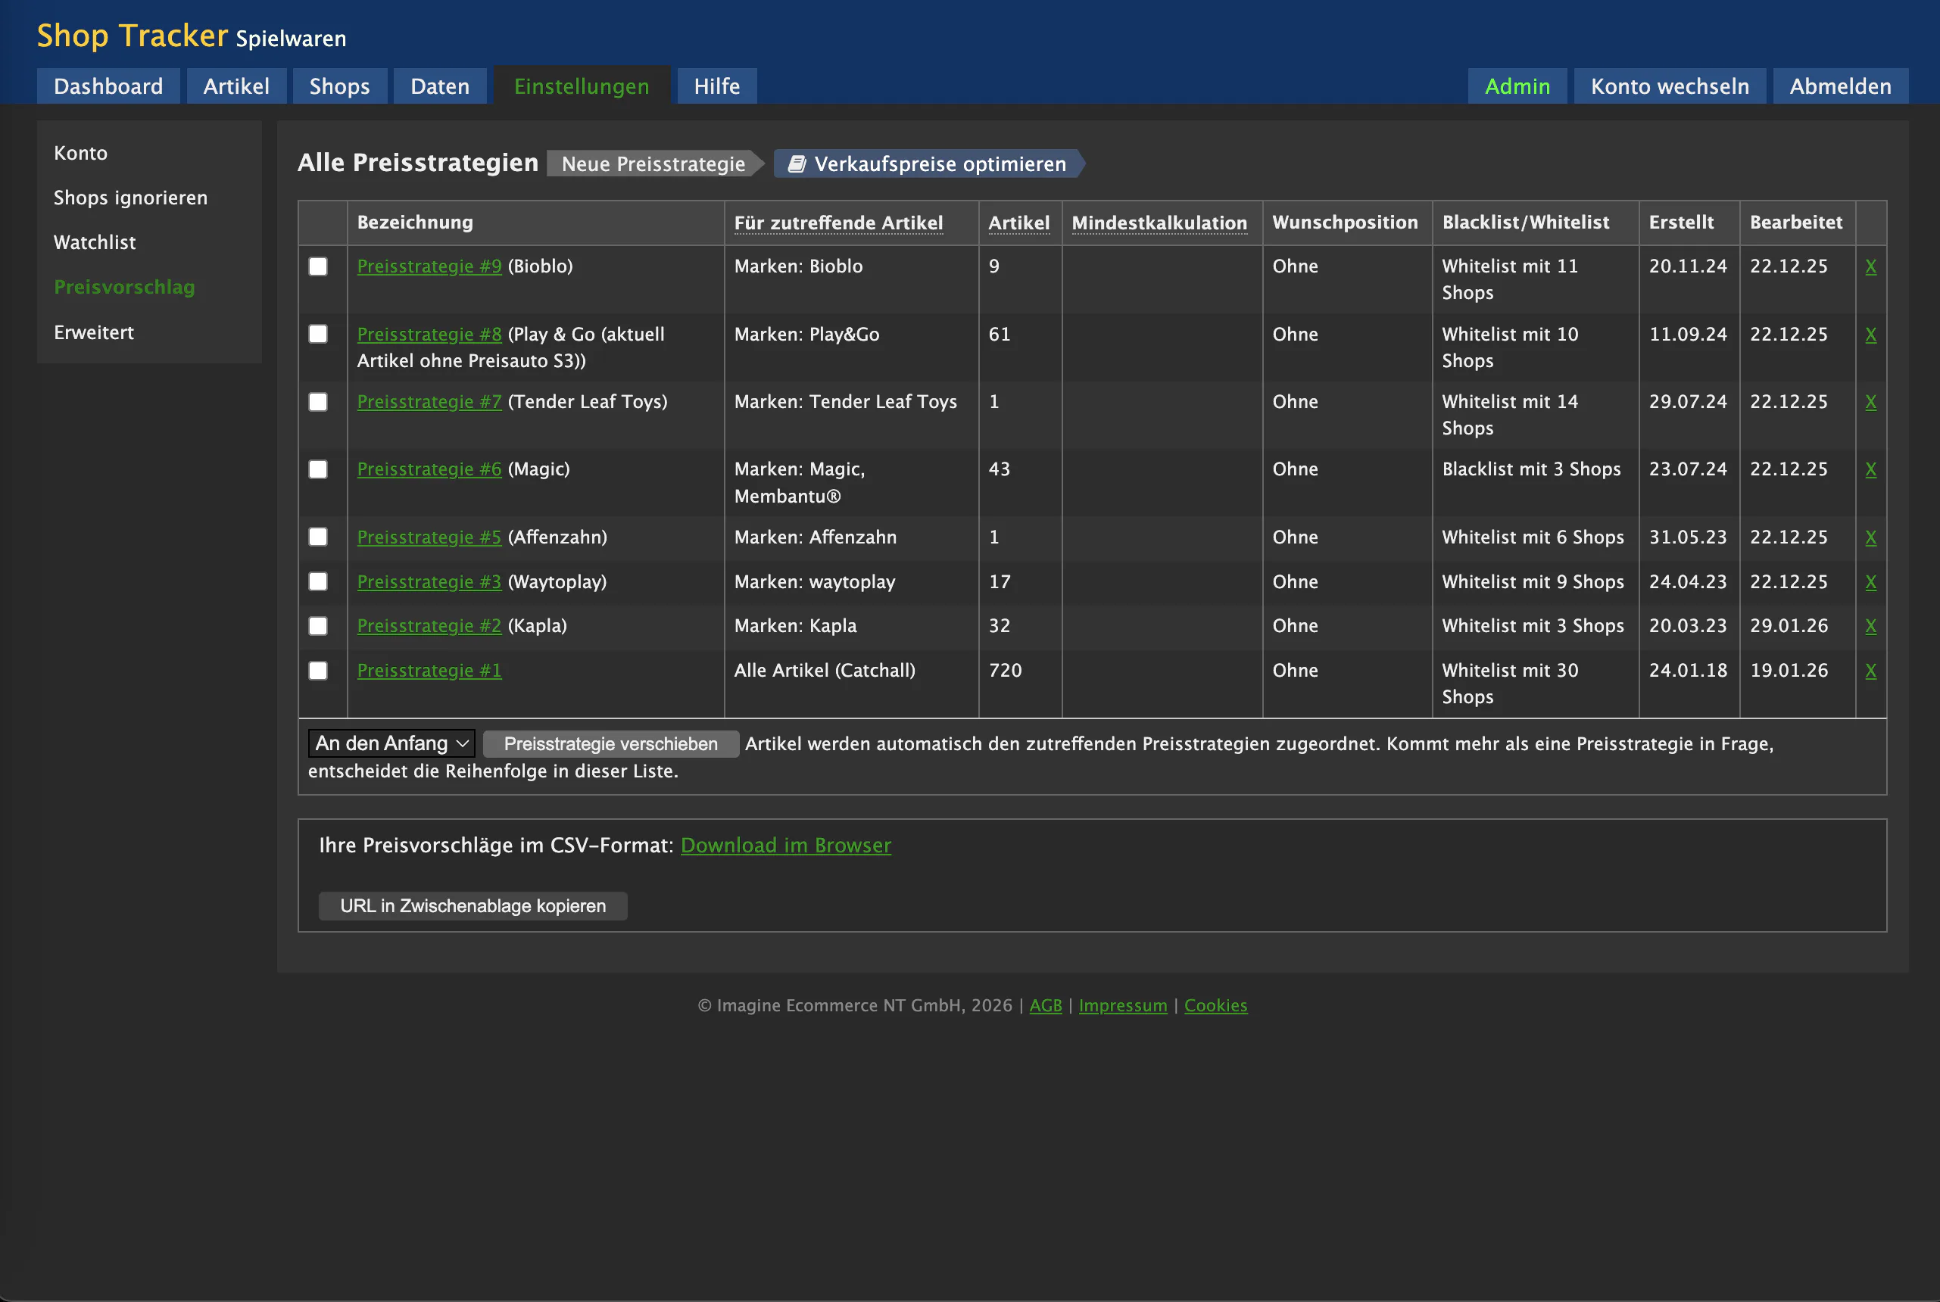Remove Preisstrategie #7 using X link
1940x1302 pixels.
(x=1870, y=402)
